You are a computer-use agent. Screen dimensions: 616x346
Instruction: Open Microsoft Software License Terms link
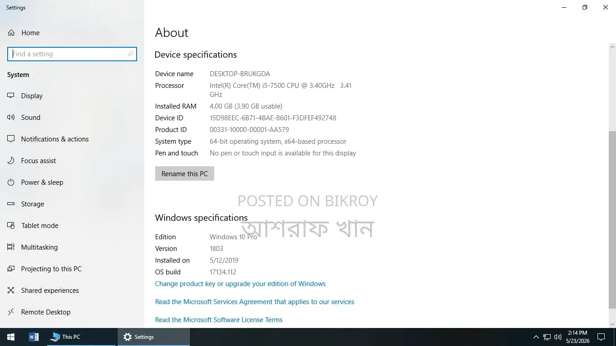pyautogui.click(x=219, y=320)
